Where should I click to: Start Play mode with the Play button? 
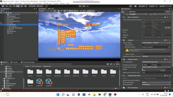(80, 6)
